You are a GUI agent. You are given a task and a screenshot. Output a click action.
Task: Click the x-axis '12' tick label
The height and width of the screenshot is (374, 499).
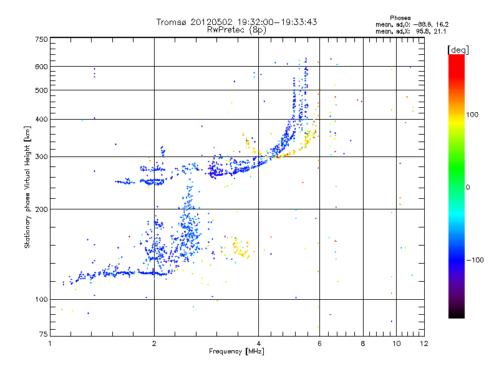(424, 343)
